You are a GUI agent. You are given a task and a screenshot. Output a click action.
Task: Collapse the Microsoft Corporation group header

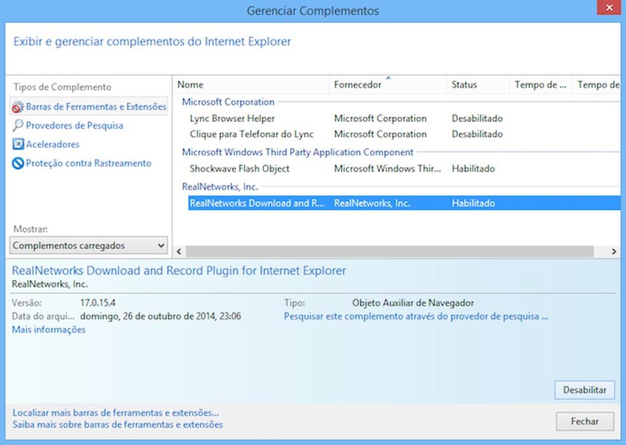point(228,102)
